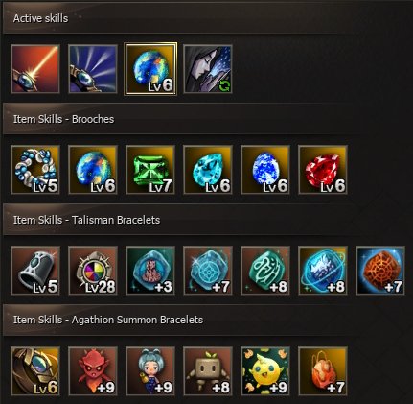Select the +3 tower talisman skill
The width and height of the screenshot is (413, 404).
pos(150,271)
